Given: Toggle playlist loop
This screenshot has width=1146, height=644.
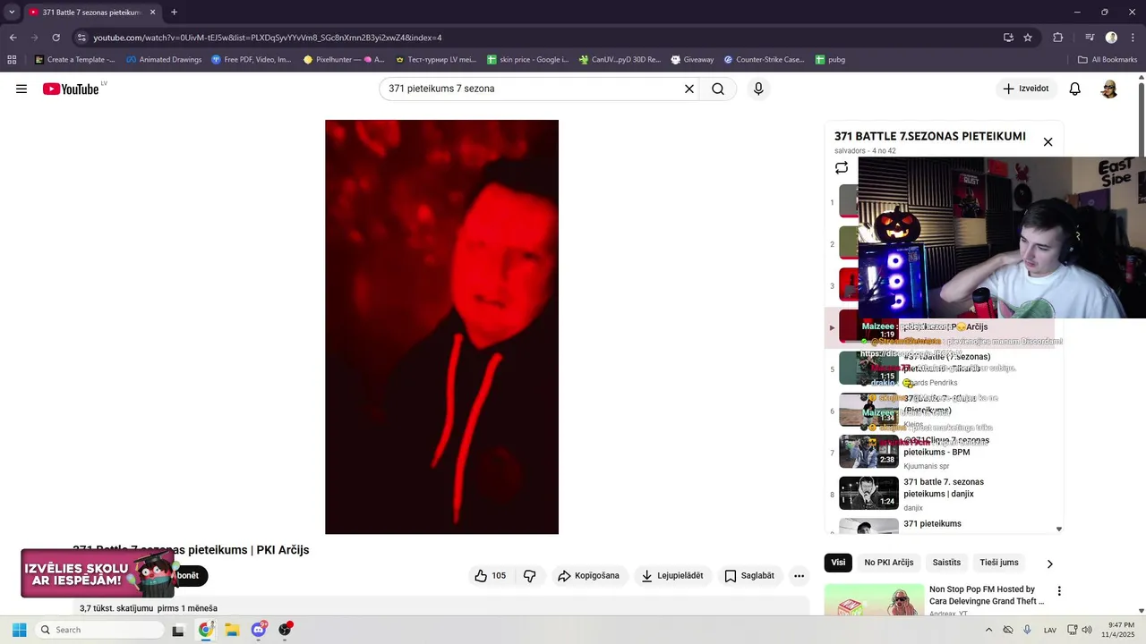Looking at the screenshot, I should pos(842,167).
